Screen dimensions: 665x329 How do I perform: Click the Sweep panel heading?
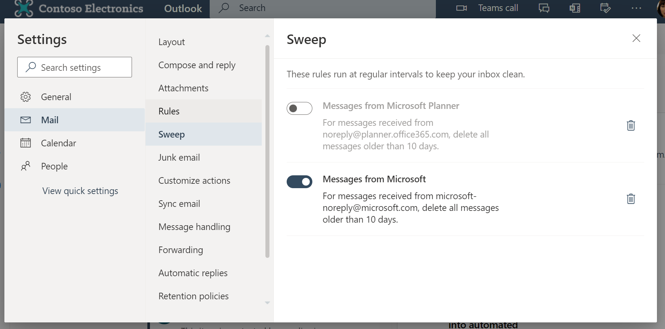click(x=306, y=40)
